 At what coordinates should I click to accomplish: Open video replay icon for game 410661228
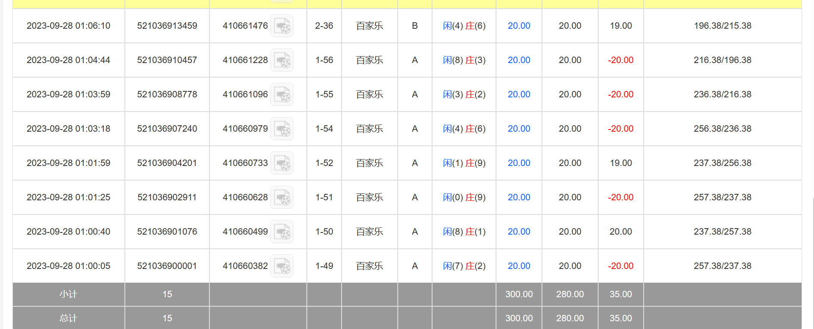tap(282, 60)
